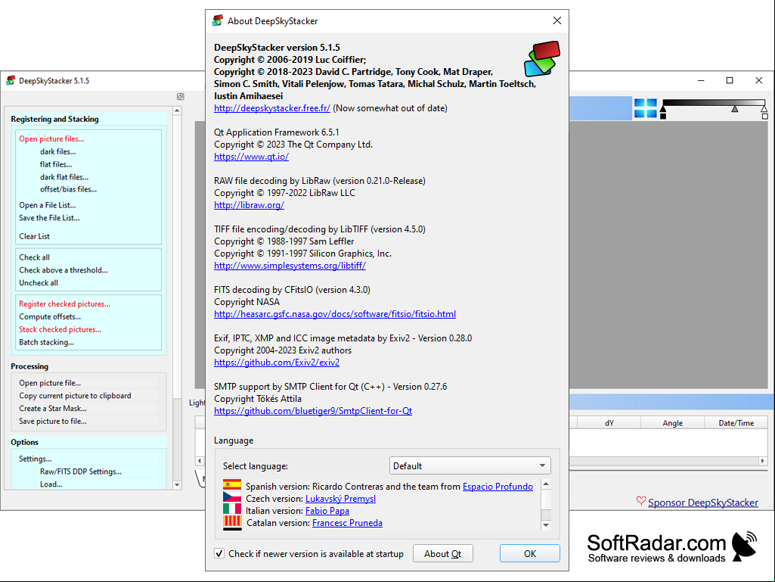The height and width of the screenshot is (582, 775).
Task: Click Save the File List...
Action: point(49,218)
